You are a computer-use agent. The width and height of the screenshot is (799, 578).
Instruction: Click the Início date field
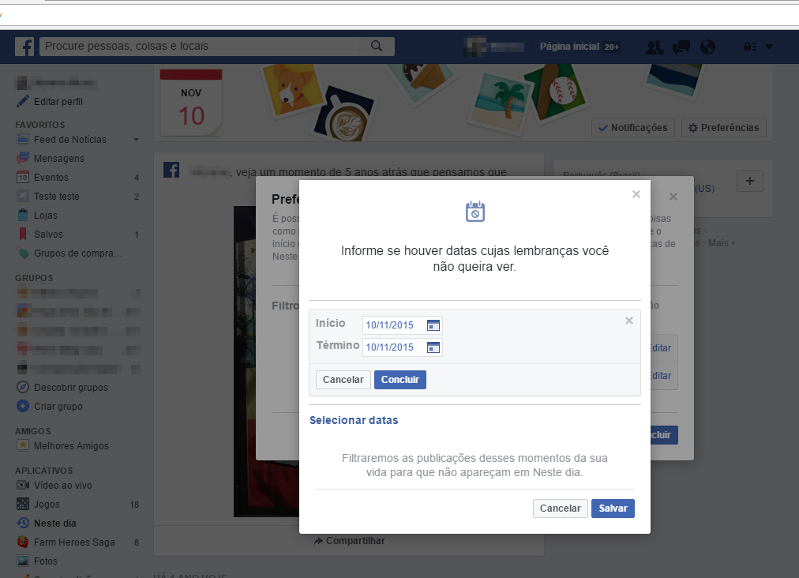(393, 325)
